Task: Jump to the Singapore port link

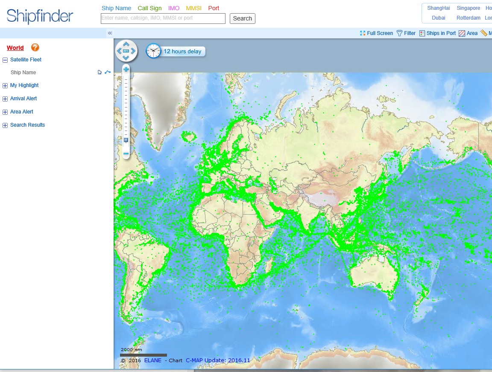Action: pos(468,8)
